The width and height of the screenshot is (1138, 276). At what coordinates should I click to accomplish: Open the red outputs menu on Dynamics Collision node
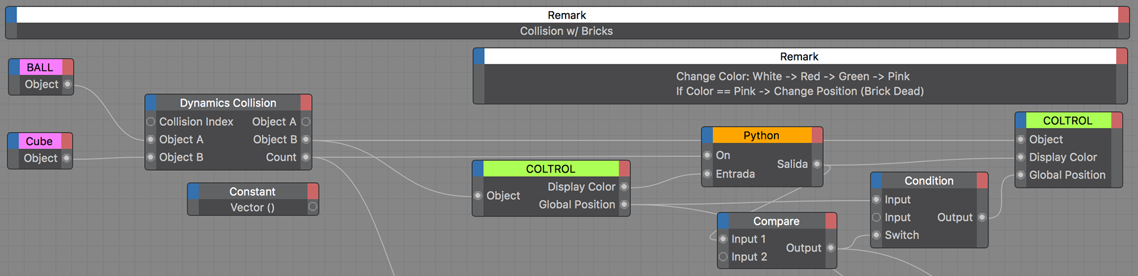click(x=306, y=103)
